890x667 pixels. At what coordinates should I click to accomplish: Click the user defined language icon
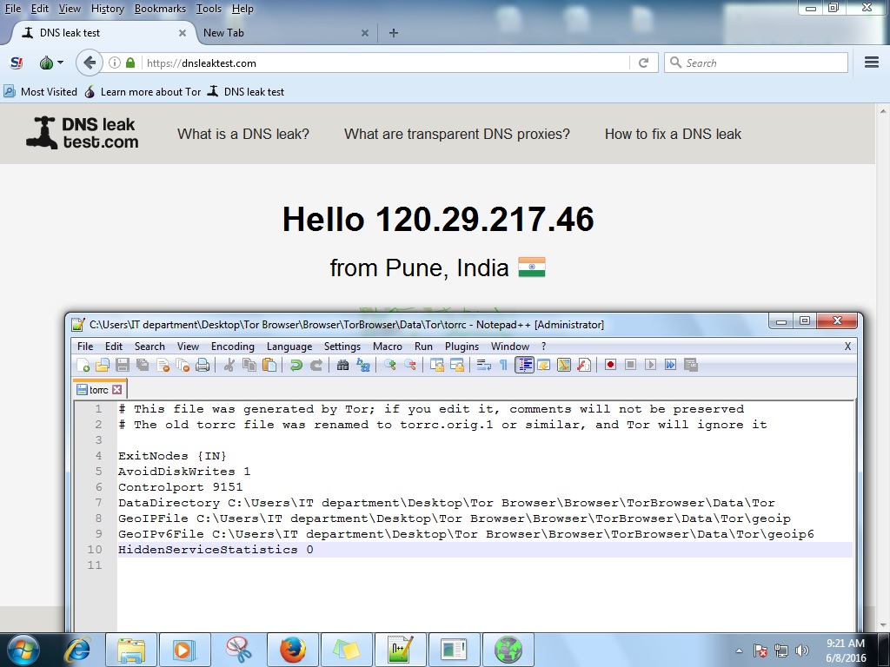pos(544,366)
